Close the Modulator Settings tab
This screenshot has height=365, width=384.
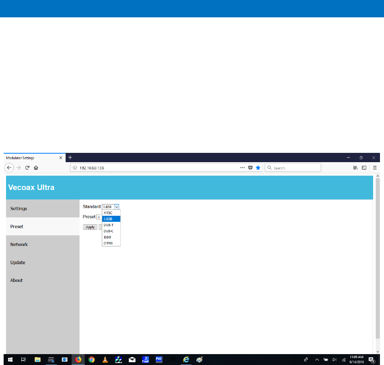pyautogui.click(x=61, y=158)
